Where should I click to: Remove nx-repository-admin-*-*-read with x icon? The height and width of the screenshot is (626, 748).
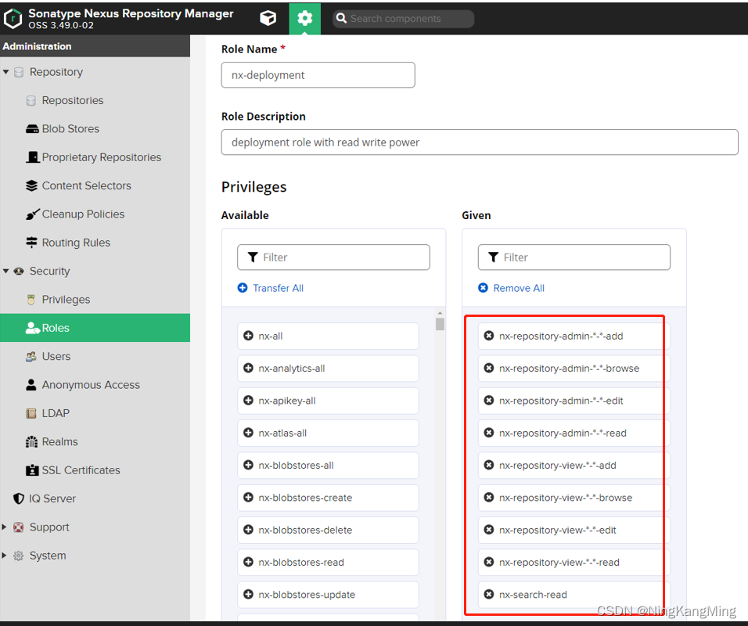489,433
